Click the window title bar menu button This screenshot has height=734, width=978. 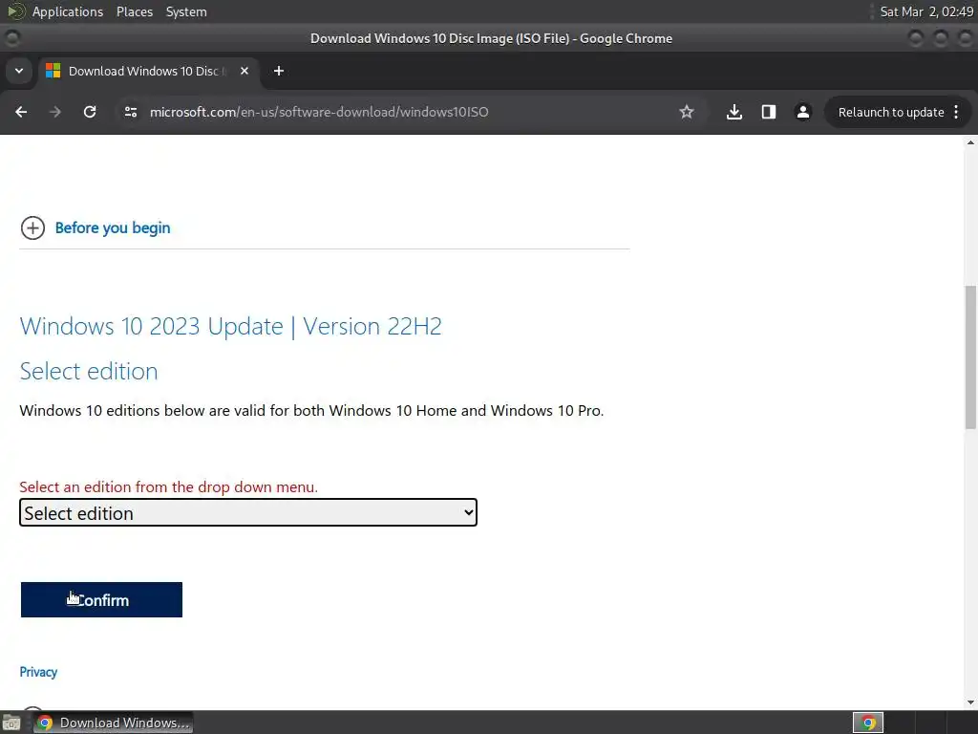[x=11, y=38]
